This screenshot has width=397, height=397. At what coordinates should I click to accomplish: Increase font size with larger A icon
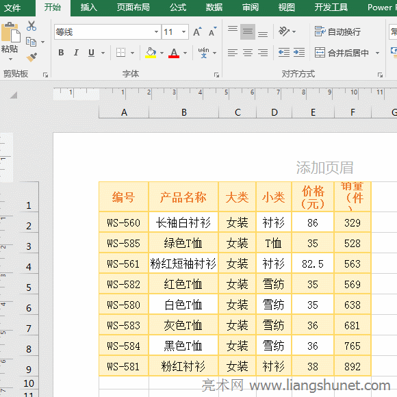[197, 32]
